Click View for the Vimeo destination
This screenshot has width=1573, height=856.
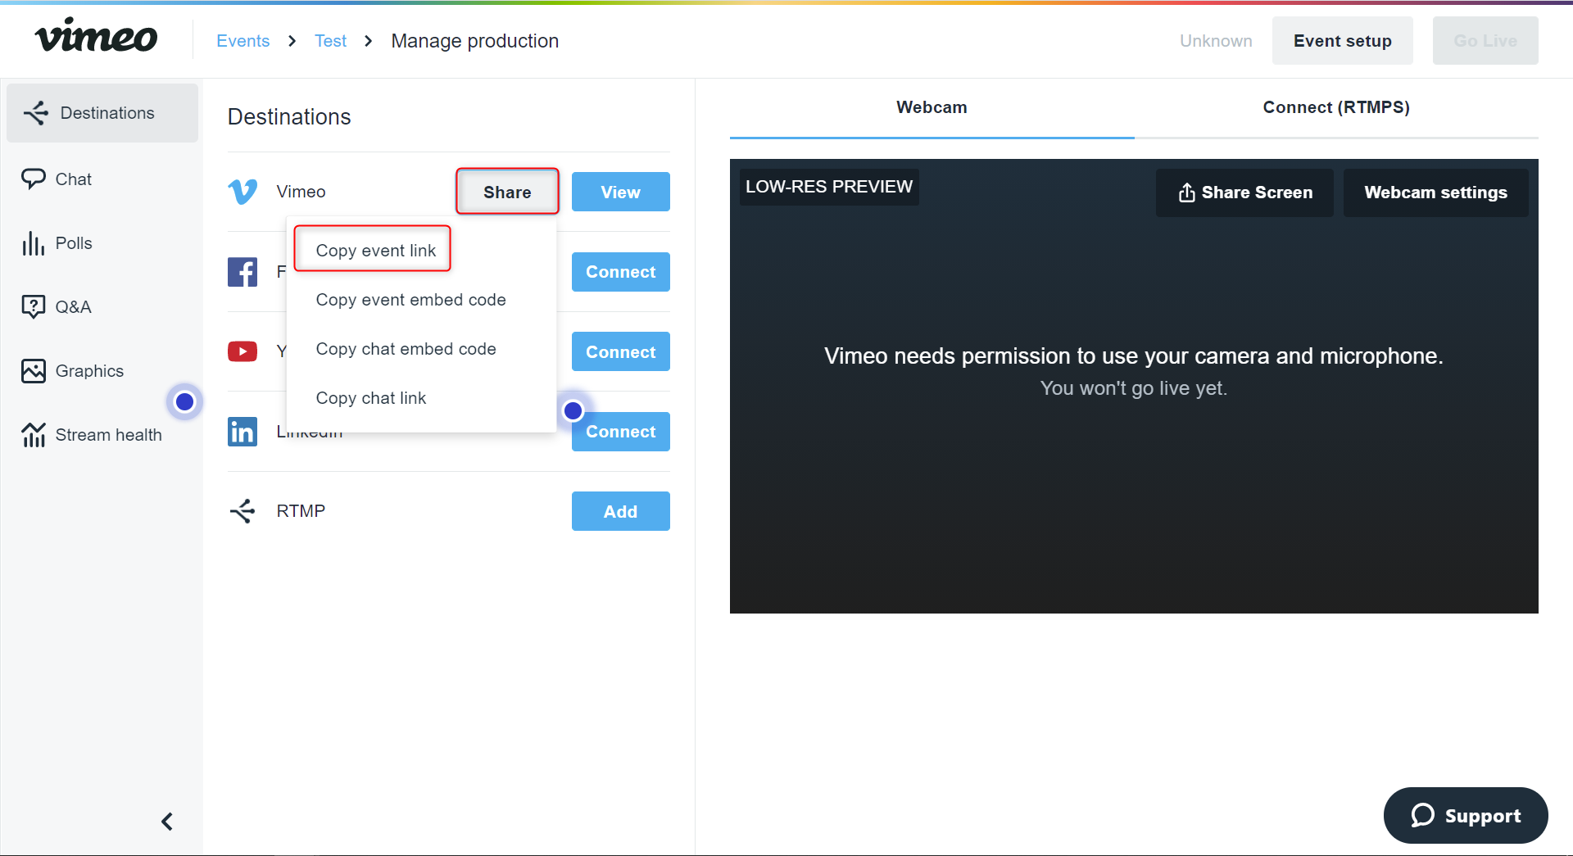(620, 192)
